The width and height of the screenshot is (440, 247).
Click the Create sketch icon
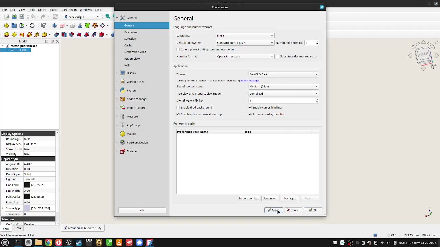[62, 26]
